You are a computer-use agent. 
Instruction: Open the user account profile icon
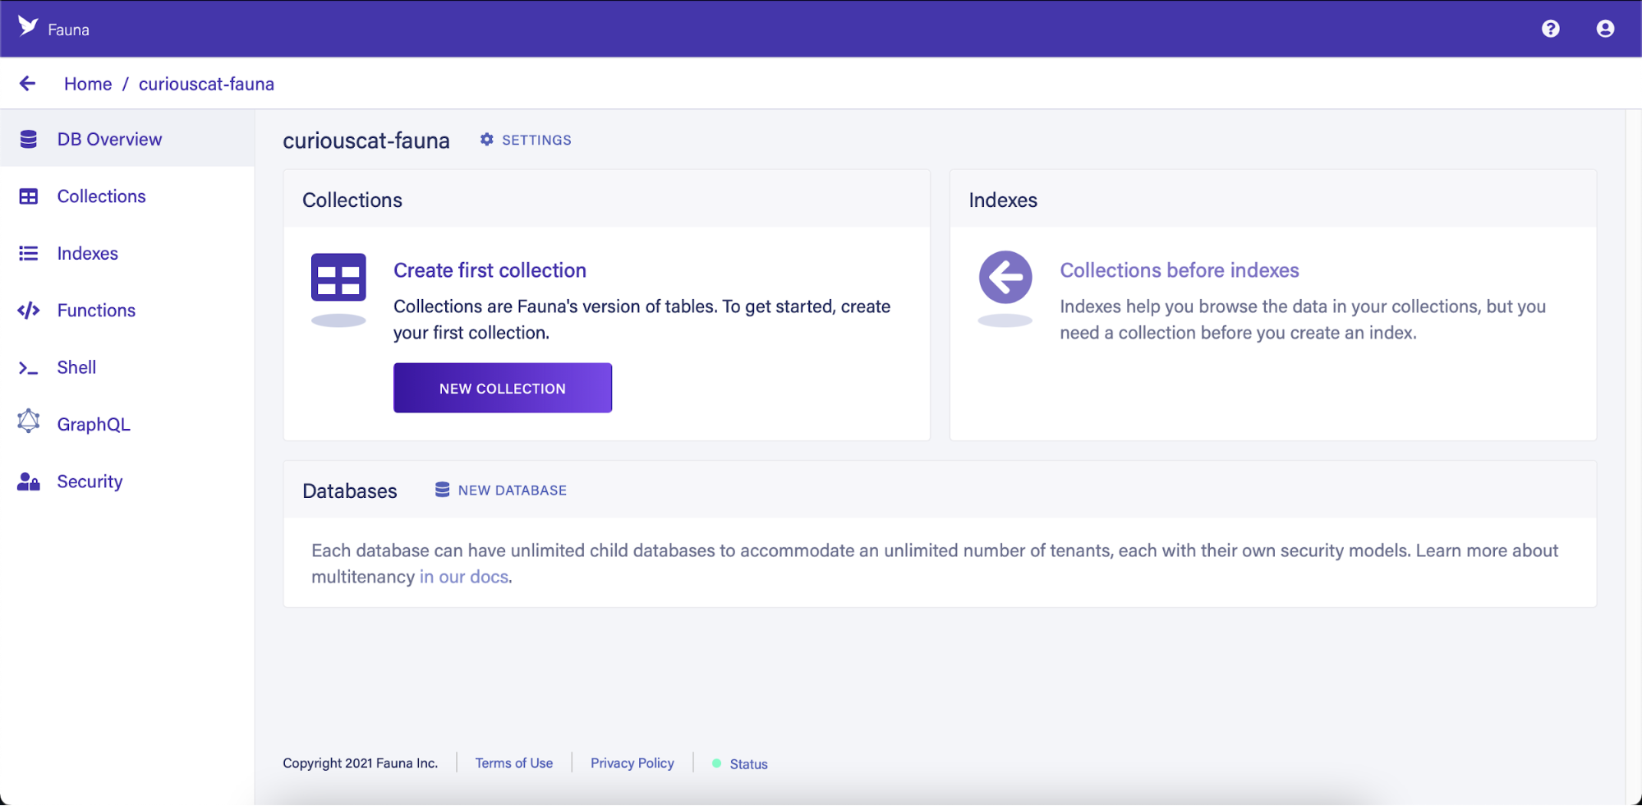click(1604, 29)
